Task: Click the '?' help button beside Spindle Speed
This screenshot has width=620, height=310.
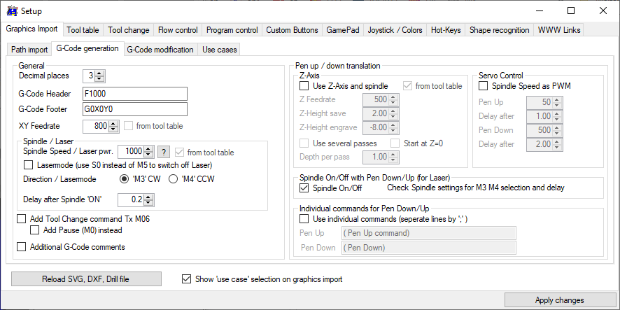Action: coord(164,152)
